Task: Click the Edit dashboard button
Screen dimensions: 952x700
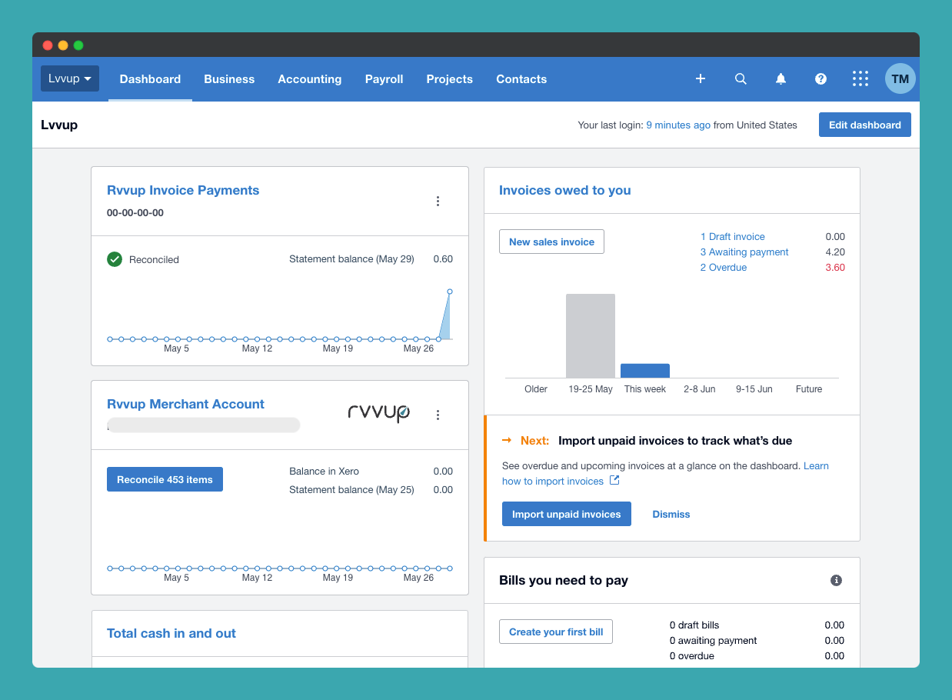Action: (864, 124)
